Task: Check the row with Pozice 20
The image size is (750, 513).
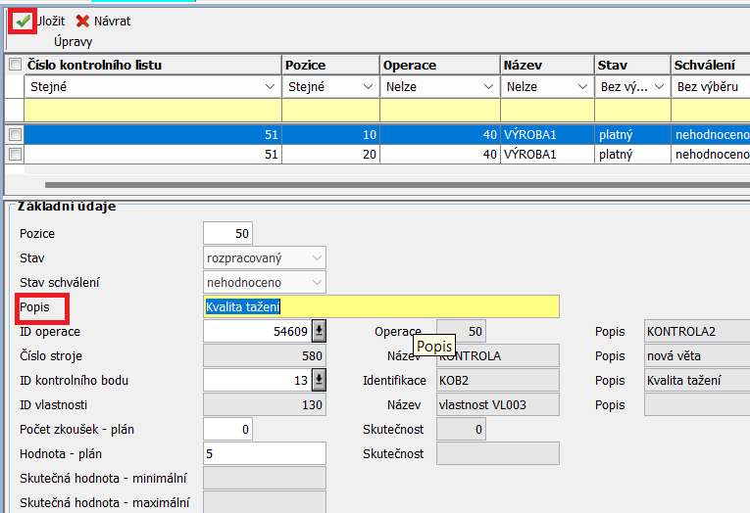Action: pos(15,154)
